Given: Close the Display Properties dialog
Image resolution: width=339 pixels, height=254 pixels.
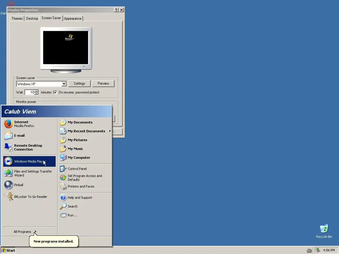Looking at the screenshot, I should 122,10.
